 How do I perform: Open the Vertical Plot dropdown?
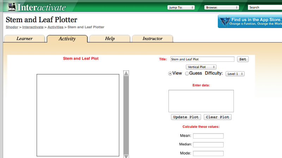[201, 67]
